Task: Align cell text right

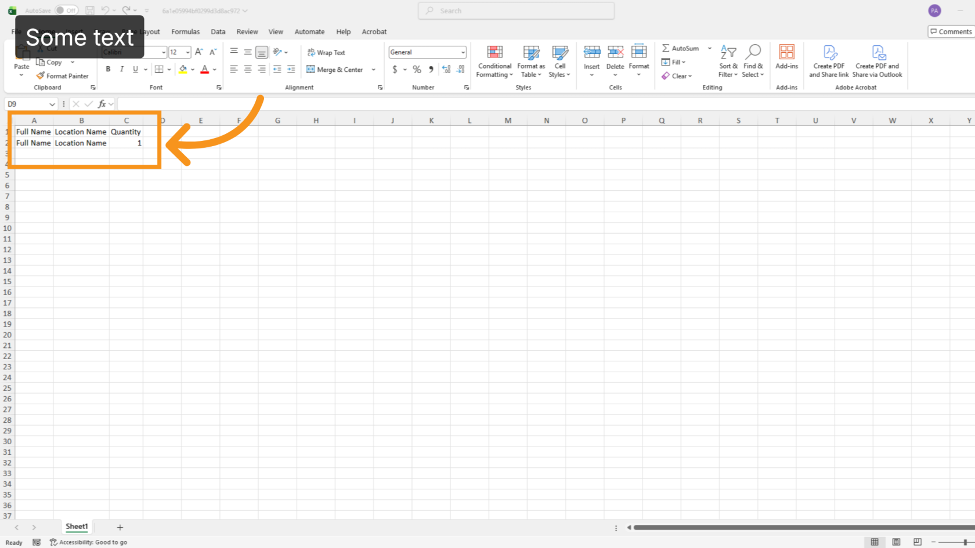Action: tap(262, 69)
